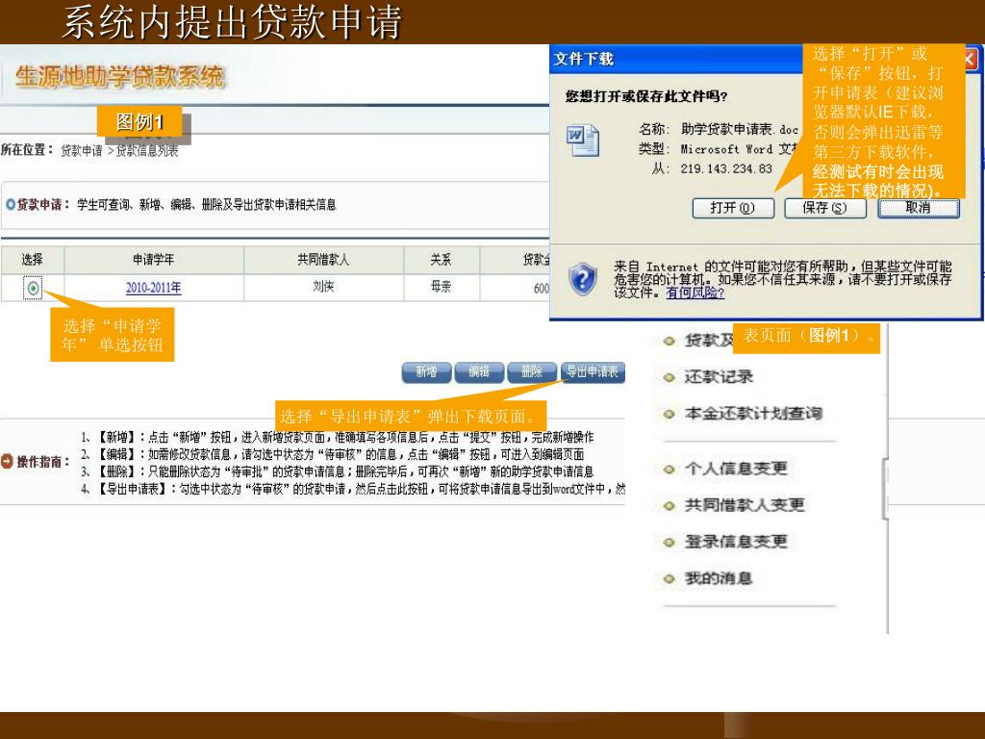Open 我的消息 in the side menu
985x739 pixels.
[719, 578]
